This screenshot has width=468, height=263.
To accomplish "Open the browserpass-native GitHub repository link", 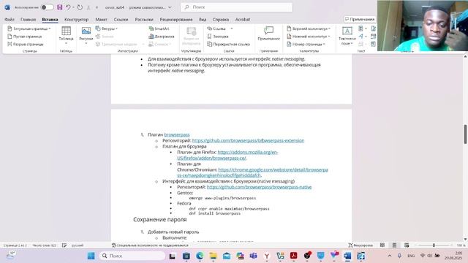I will click(259, 187).
